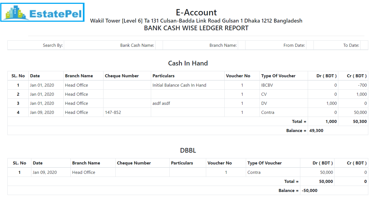Click the DBBL balance value -50,000

point(309,191)
